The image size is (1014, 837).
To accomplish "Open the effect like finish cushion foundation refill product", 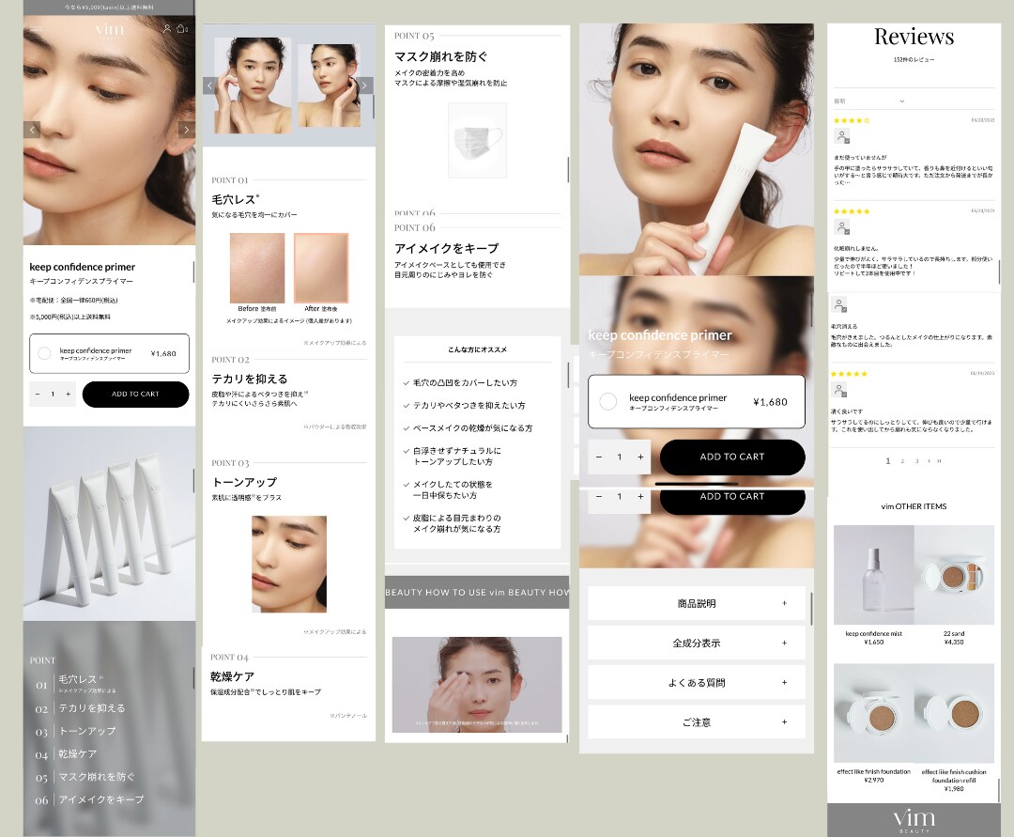I will (954, 728).
